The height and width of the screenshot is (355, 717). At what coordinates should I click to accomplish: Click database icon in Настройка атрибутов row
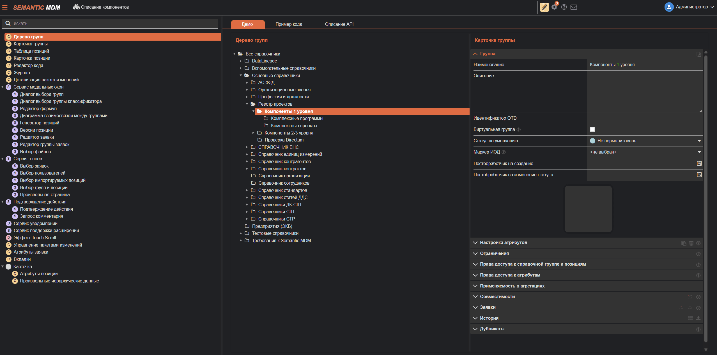691,243
